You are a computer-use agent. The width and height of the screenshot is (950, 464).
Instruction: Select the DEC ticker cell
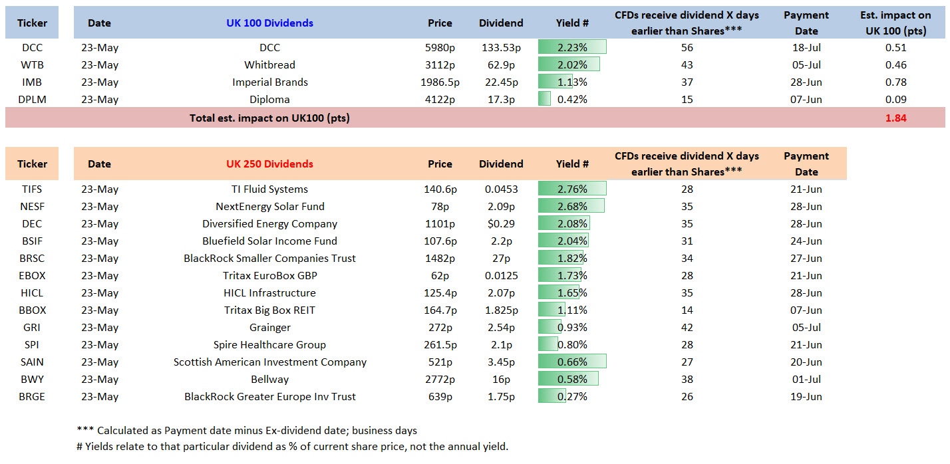32,223
